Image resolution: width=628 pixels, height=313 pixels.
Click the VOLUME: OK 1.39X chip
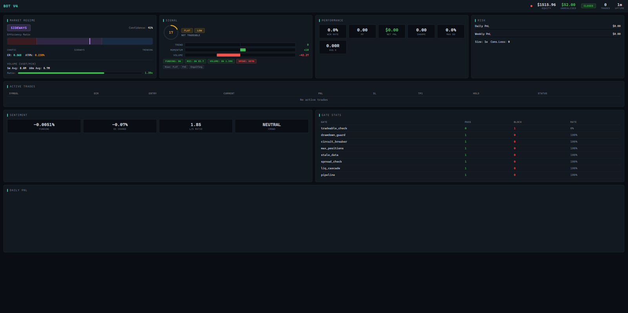click(x=221, y=61)
